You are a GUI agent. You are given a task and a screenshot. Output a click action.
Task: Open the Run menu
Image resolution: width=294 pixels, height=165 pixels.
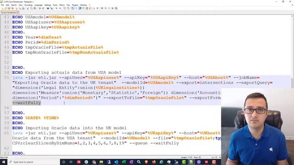68,5
